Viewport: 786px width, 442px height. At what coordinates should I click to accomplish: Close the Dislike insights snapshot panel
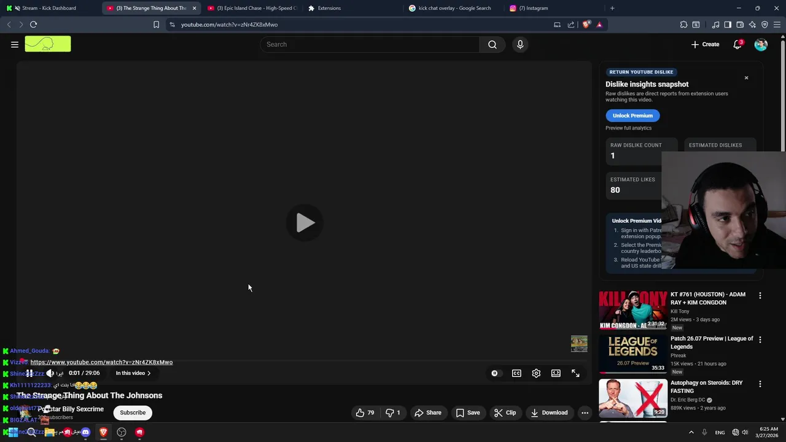(746, 78)
